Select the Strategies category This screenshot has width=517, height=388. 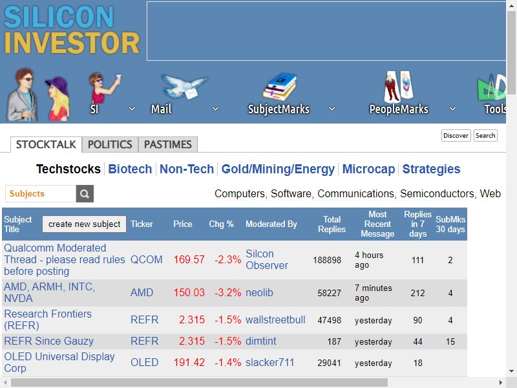(431, 169)
